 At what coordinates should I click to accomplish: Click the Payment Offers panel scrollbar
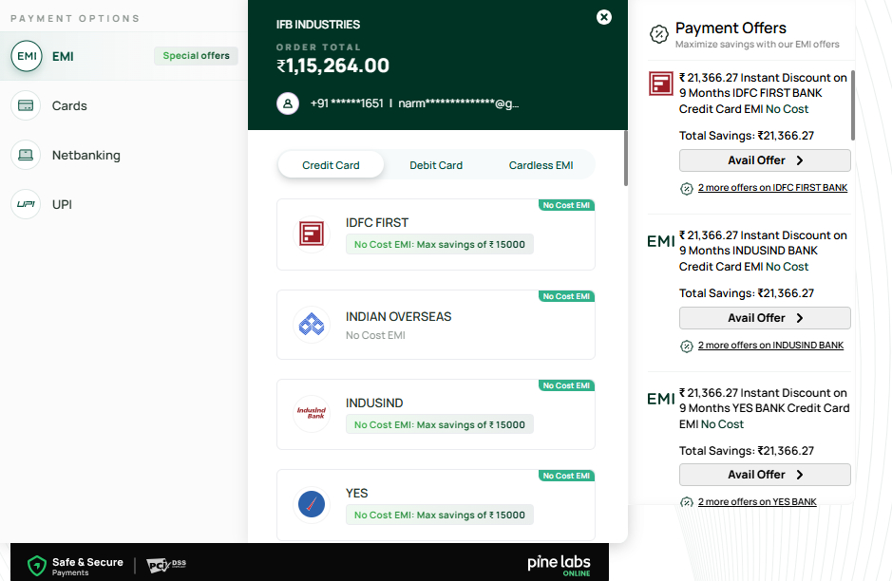852,104
